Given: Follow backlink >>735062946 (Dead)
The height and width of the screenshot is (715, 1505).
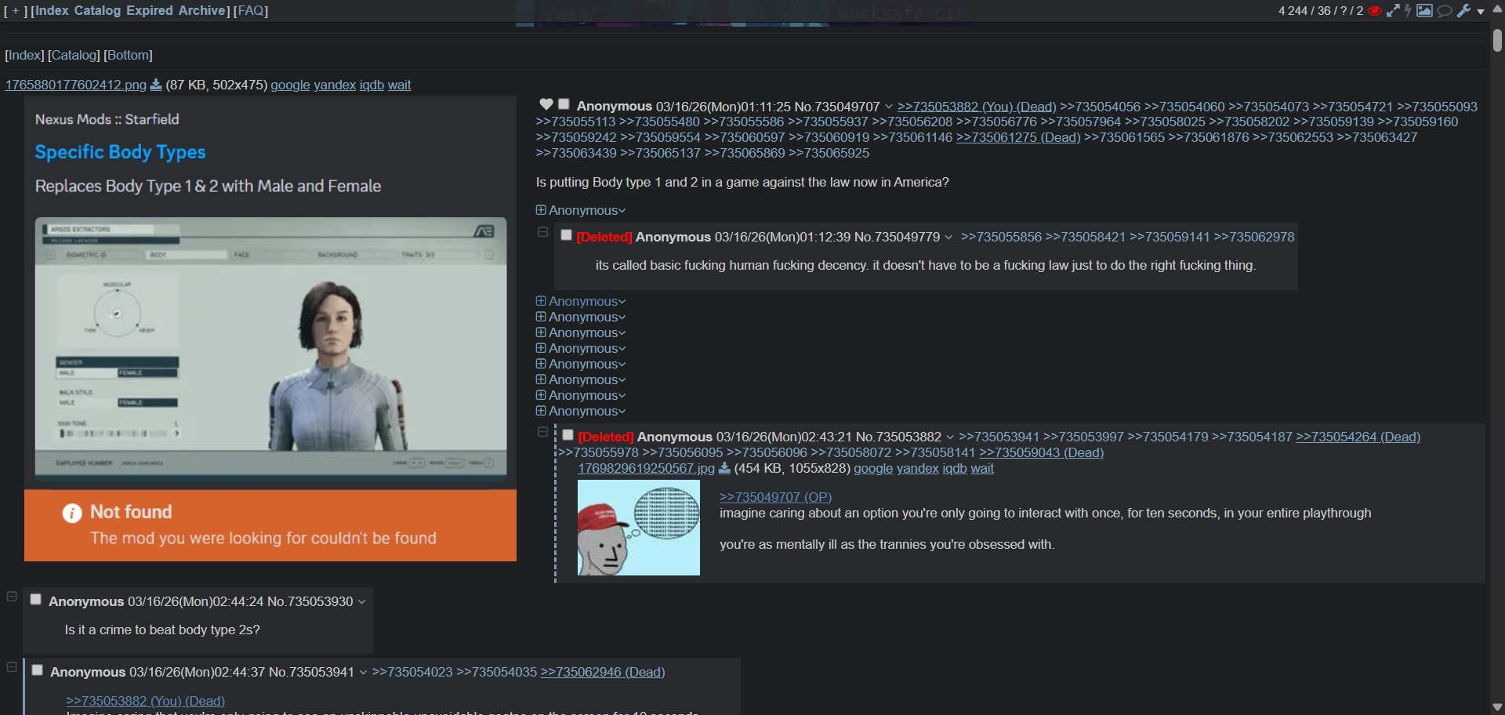Looking at the screenshot, I should pyautogui.click(x=603, y=672).
